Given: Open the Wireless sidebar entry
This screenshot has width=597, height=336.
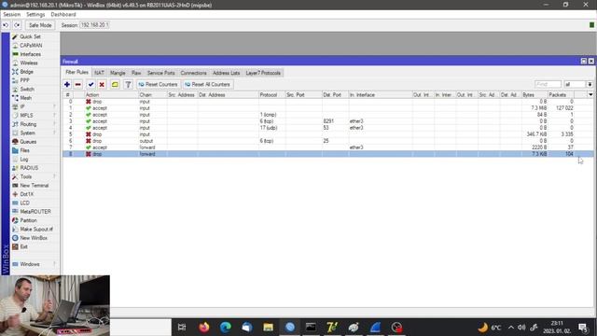Looking at the screenshot, I should pos(29,63).
